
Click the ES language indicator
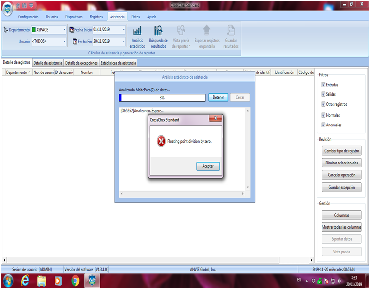(x=299, y=280)
